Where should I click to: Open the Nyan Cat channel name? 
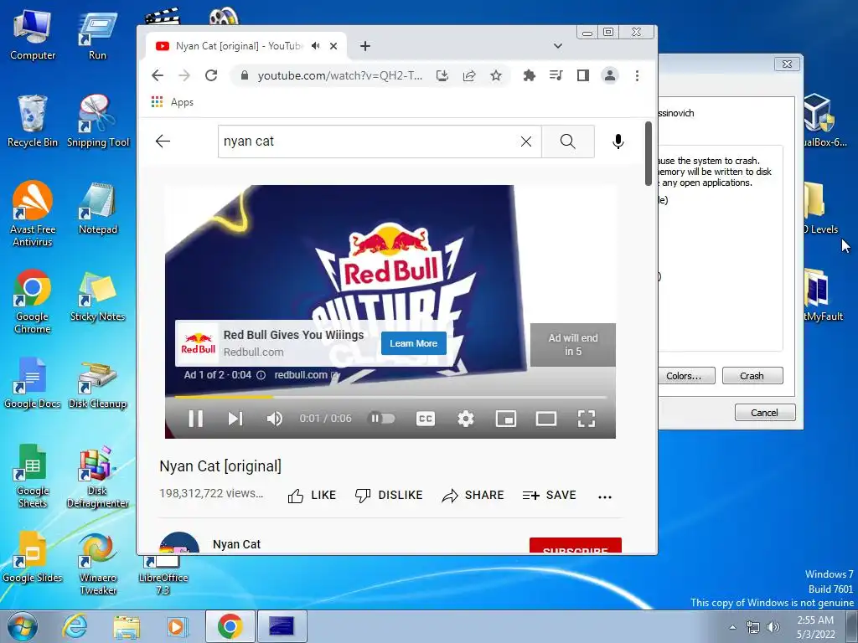click(x=236, y=544)
